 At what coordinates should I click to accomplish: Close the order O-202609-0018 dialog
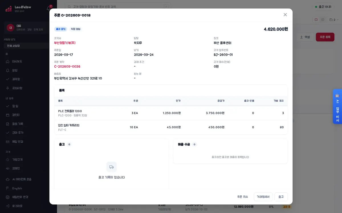(x=285, y=15)
